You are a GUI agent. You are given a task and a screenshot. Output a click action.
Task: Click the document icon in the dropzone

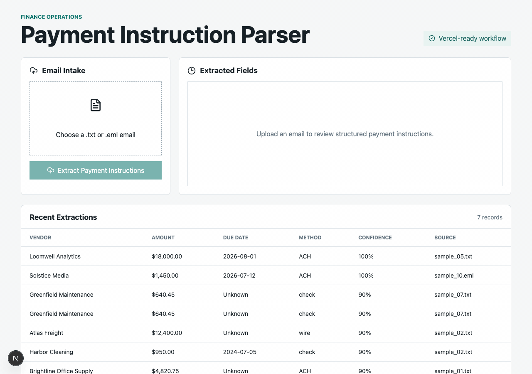pyautogui.click(x=96, y=105)
